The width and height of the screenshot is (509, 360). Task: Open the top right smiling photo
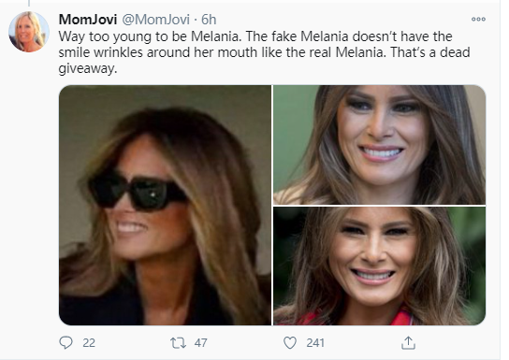(x=380, y=145)
